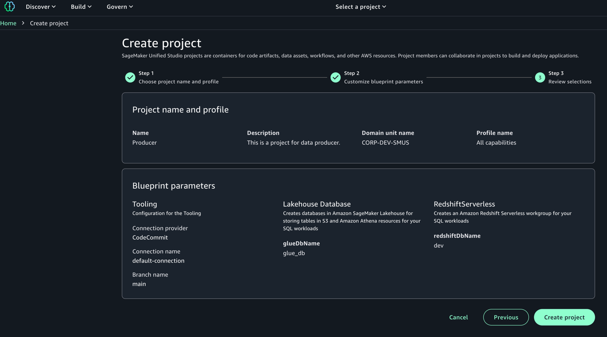Click the Create project breadcrumb item
607x337 pixels.
(49, 23)
